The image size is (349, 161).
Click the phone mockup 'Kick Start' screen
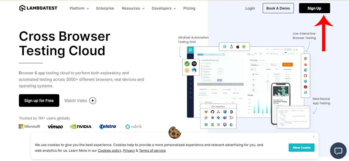(281, 103)
